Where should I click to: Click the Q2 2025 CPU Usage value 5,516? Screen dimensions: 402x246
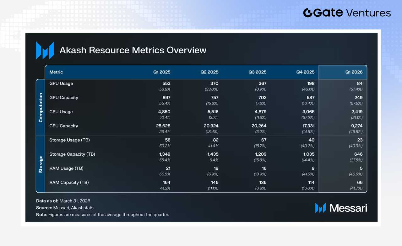tap(211, 112)
